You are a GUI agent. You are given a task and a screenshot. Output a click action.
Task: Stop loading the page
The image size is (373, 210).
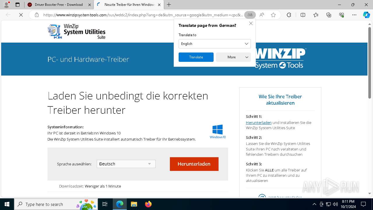click(21, 15)
